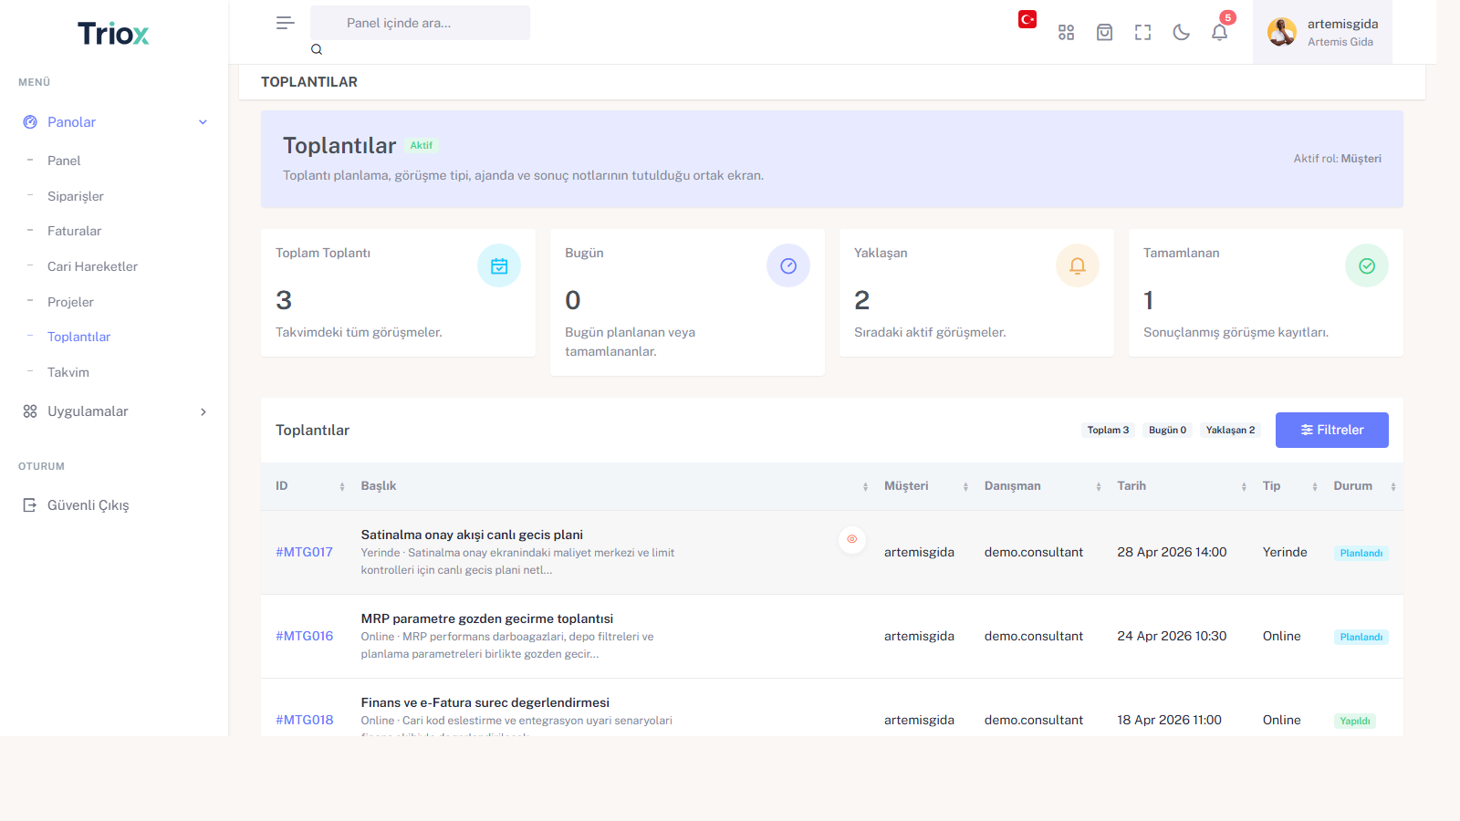This screenshot has width=1460, height=821.
Task: Collapse the Panolar menu chevron
Action: (203, 122)
